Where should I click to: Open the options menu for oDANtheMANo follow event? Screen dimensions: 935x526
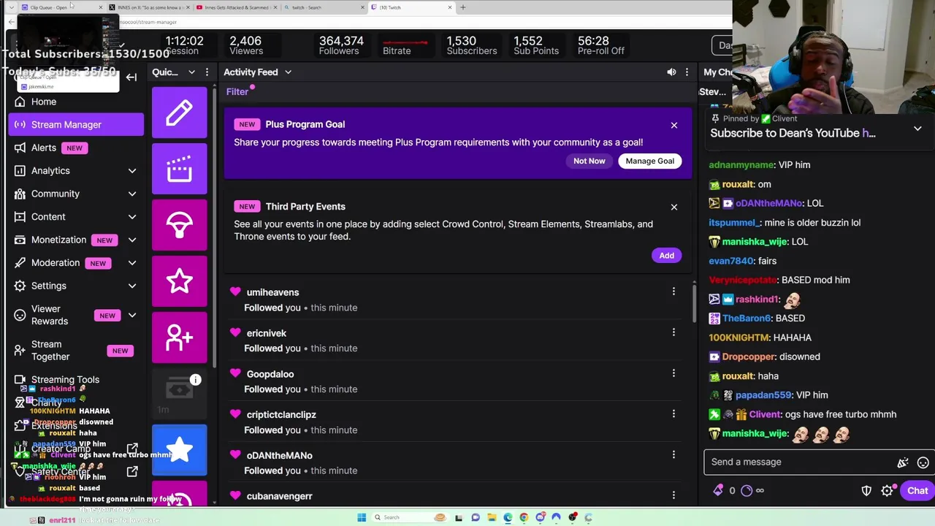(x=673, y=455)
